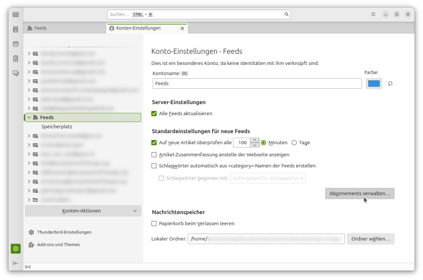Click the settings gear in spaces bar
This screenshot has width=423, height=280.
click(16, 248)
